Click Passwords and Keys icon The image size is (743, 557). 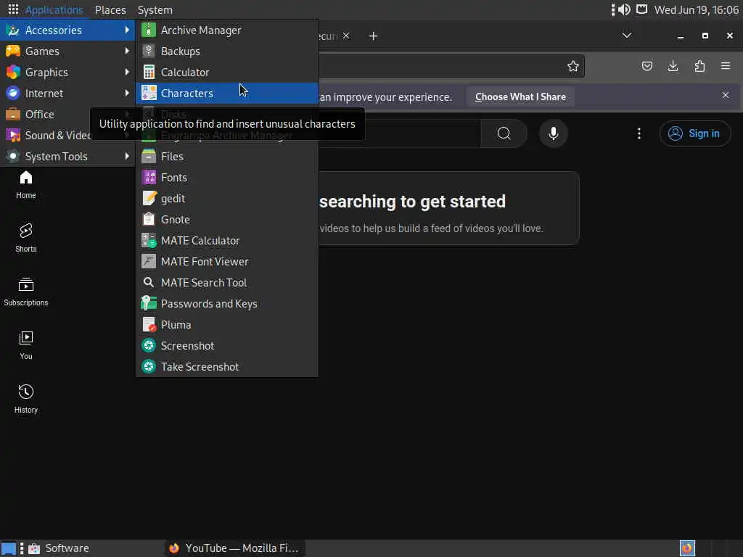tap(149, 304)
